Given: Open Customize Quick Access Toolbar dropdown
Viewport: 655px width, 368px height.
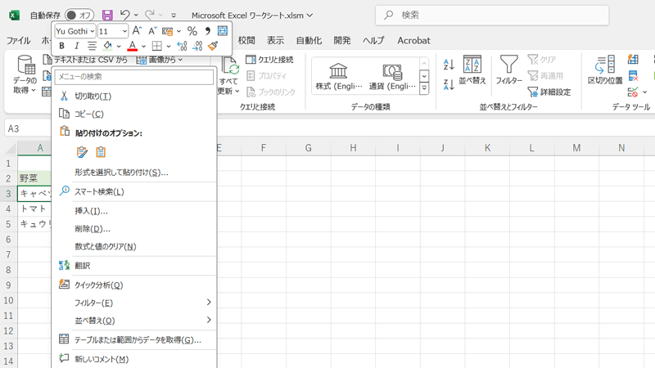Looking at the screenshot, I should pyautogui.click(x=174, y=16).
